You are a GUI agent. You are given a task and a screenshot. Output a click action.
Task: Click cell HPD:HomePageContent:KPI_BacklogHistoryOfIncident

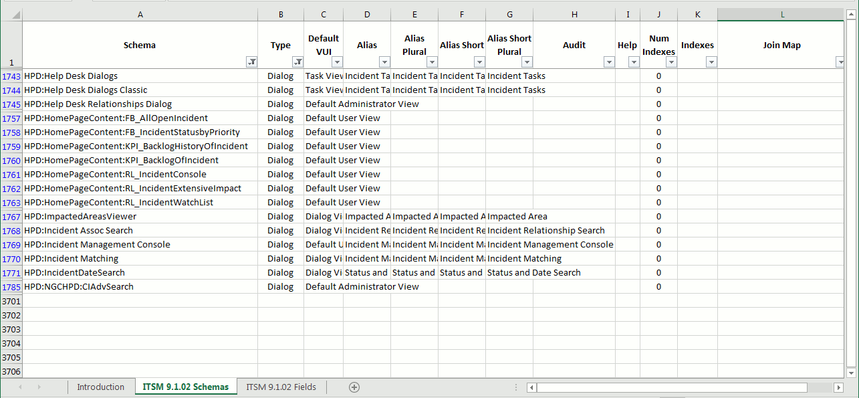pos(140,146)
